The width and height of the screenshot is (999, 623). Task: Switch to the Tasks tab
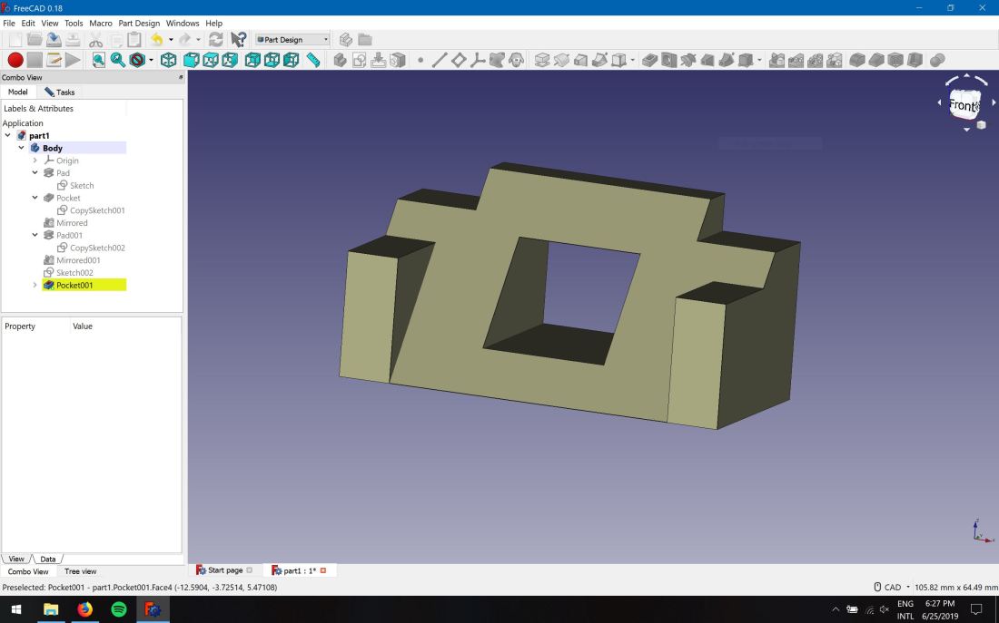click(60, 92)
